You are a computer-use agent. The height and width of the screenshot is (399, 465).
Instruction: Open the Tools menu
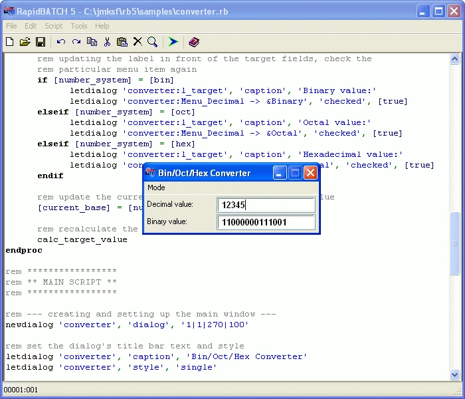(x=79, y=26)
